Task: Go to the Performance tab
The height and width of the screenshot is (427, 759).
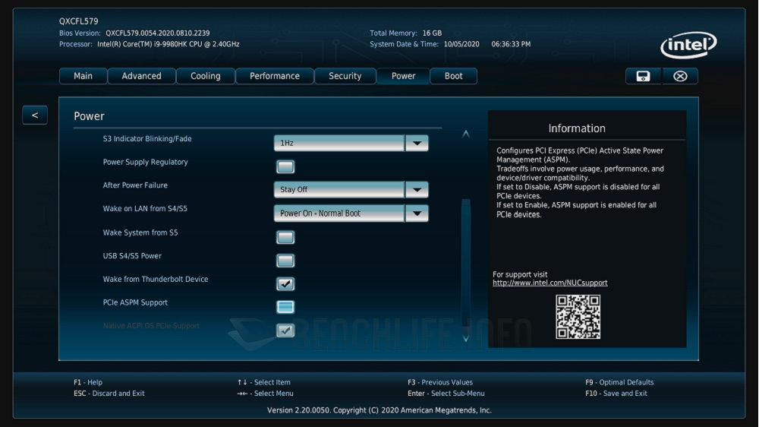Action: 275,76
